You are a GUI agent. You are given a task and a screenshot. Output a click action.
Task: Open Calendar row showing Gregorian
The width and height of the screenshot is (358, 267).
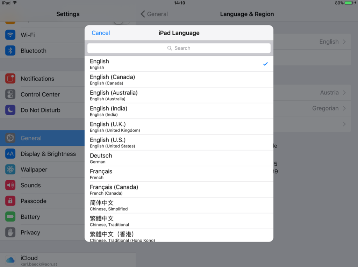coord(312,108)
